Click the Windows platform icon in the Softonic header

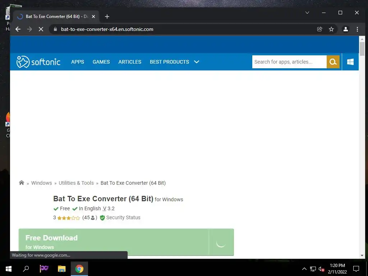[350, 62]
